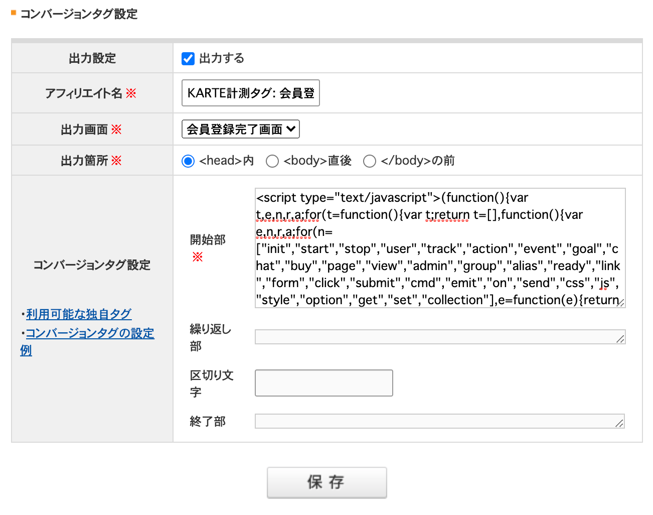Image resolution: width=653 pixels, height=515 pixels.
Task: Click the 開始部 field label
Action: point(208,240)
